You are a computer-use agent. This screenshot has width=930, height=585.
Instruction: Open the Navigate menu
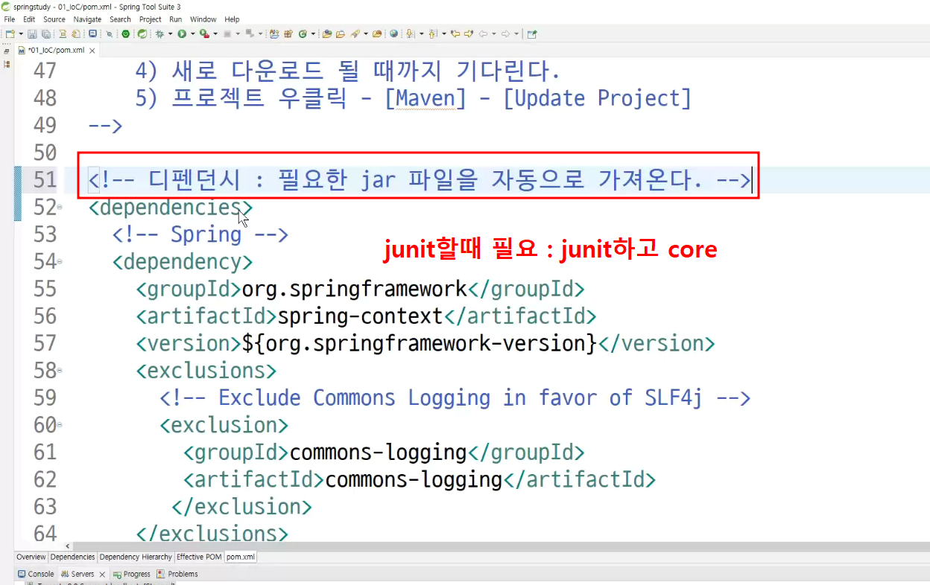tap(87, 19)
